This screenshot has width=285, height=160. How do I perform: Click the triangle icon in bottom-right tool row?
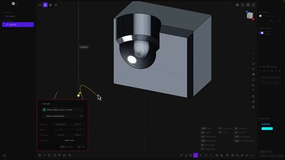point(186,155)
